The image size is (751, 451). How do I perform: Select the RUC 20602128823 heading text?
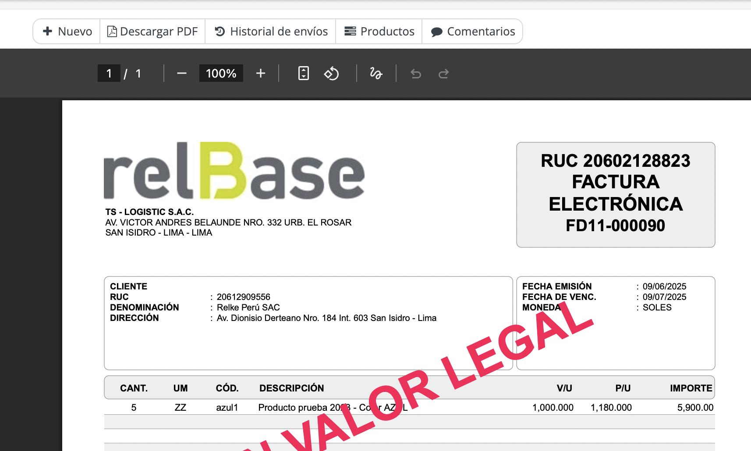pos(616,161)
